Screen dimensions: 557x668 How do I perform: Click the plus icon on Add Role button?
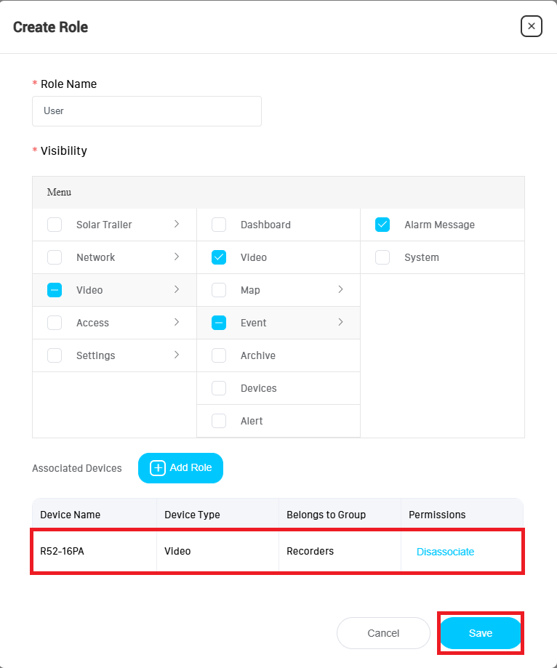(158, 468)
